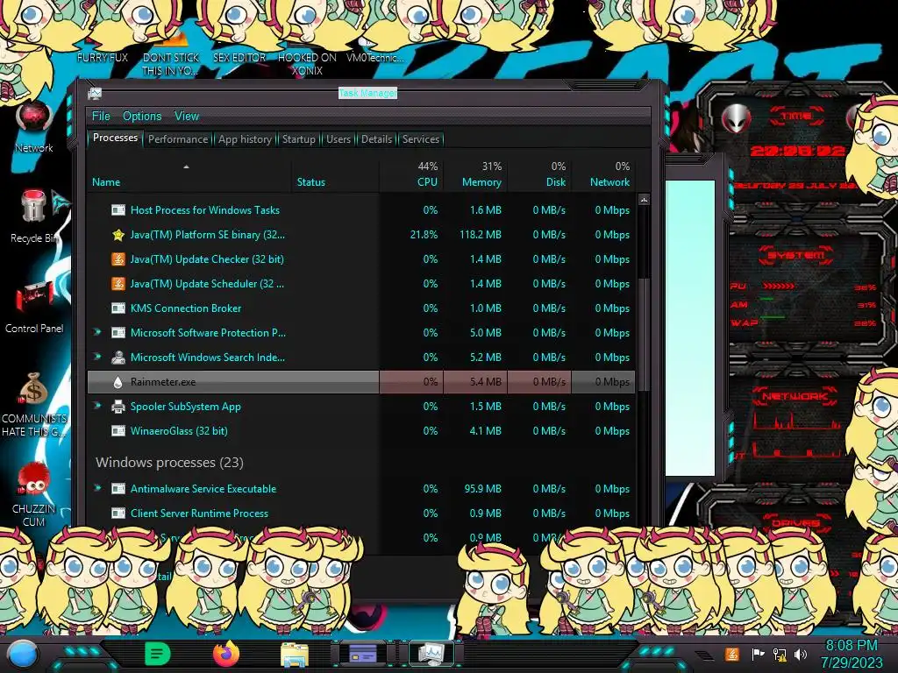898x673 pixels.
Task: Click the Antimalware Service Executable icon
Action: [118, 489]
